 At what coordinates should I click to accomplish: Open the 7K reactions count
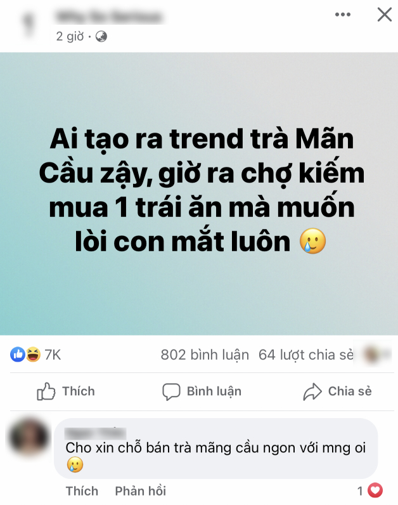tap(53, 355)
